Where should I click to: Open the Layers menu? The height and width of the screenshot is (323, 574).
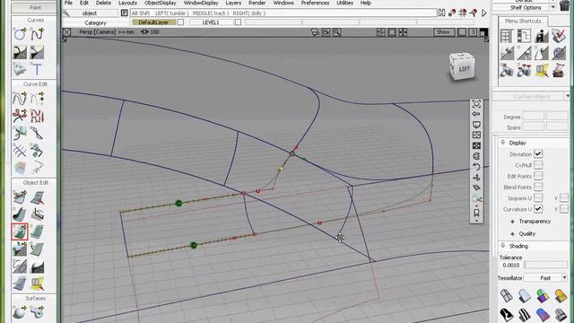(233, 3)
